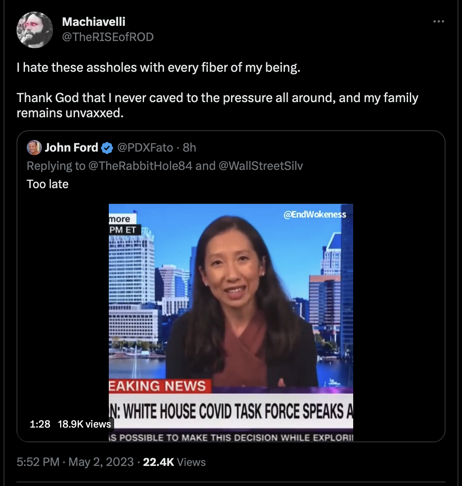This screenshot has width=462, height=486.
Task: Visit the @TheRISEofROD handle
Action: tap(108, 37)
